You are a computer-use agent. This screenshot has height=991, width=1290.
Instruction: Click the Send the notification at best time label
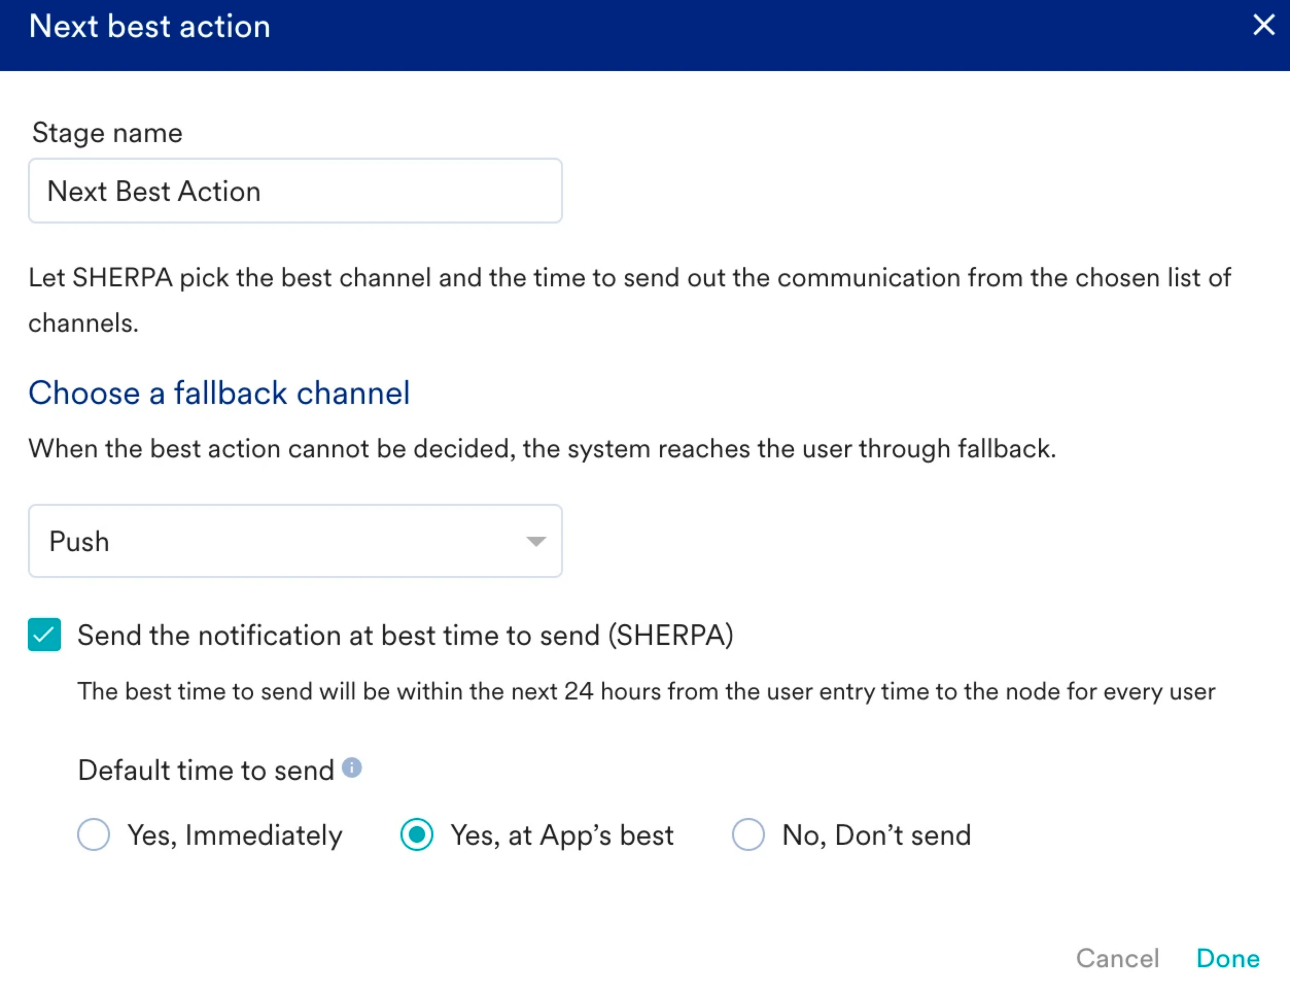pos(405,635)
